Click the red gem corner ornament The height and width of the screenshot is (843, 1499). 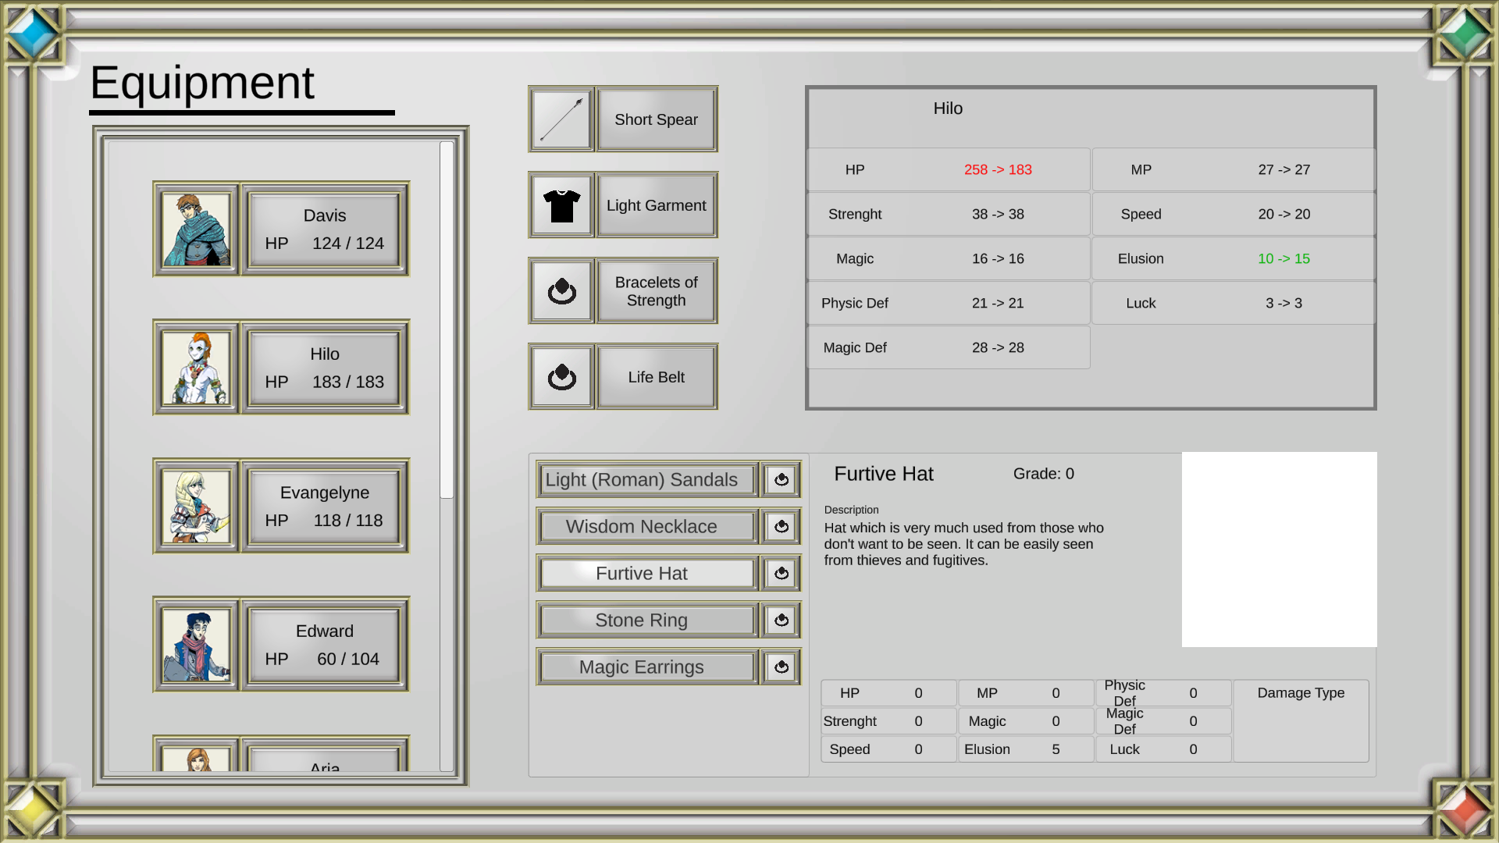pyautogui.click(x=1465, y=809)
